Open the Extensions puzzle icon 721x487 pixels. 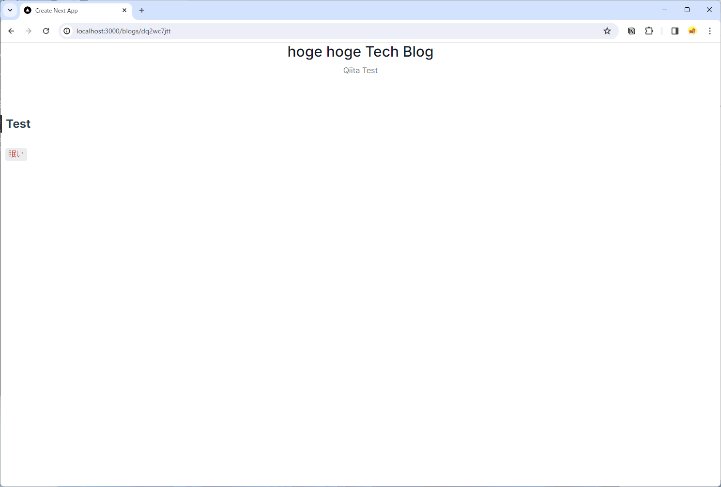(649, 31)
